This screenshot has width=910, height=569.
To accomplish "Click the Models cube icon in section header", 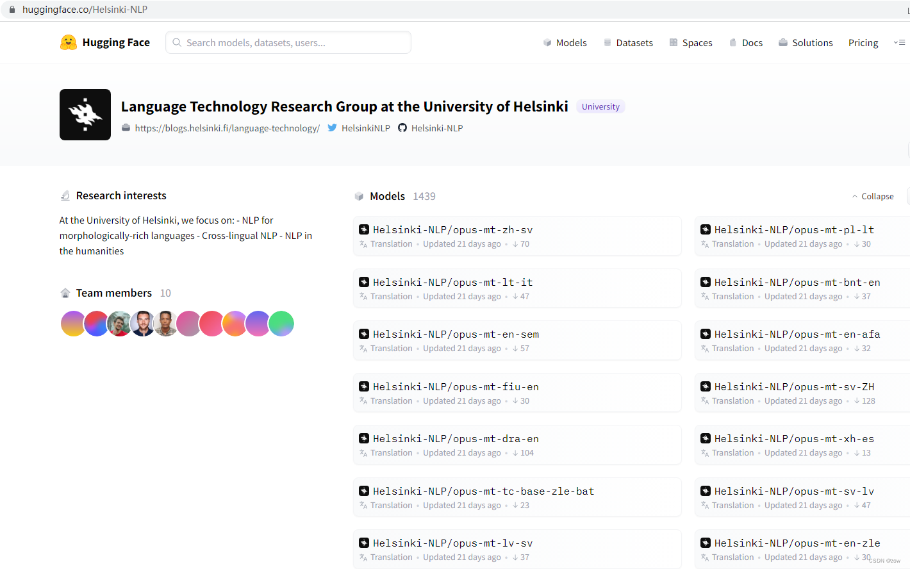I will point(359,196).
